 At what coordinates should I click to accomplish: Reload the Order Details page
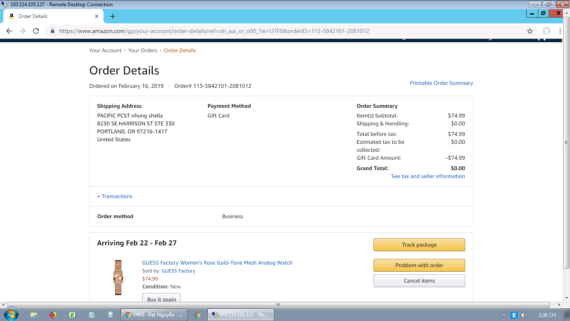pos(36,31)
